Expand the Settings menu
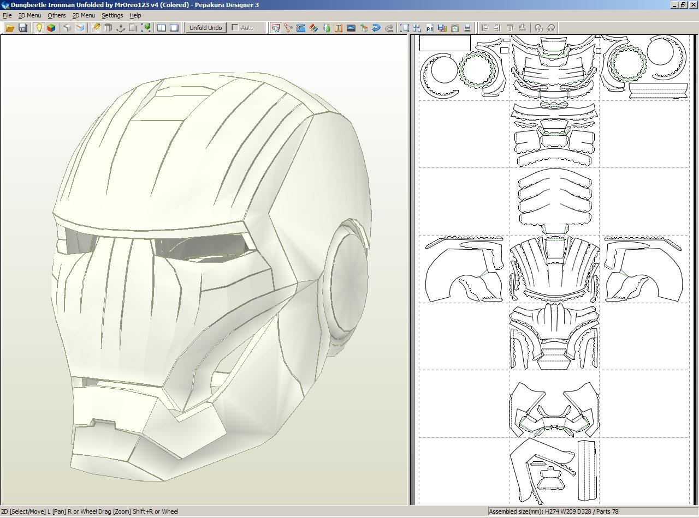This screenshot has width=699, height=518. [x=112, y=15]
